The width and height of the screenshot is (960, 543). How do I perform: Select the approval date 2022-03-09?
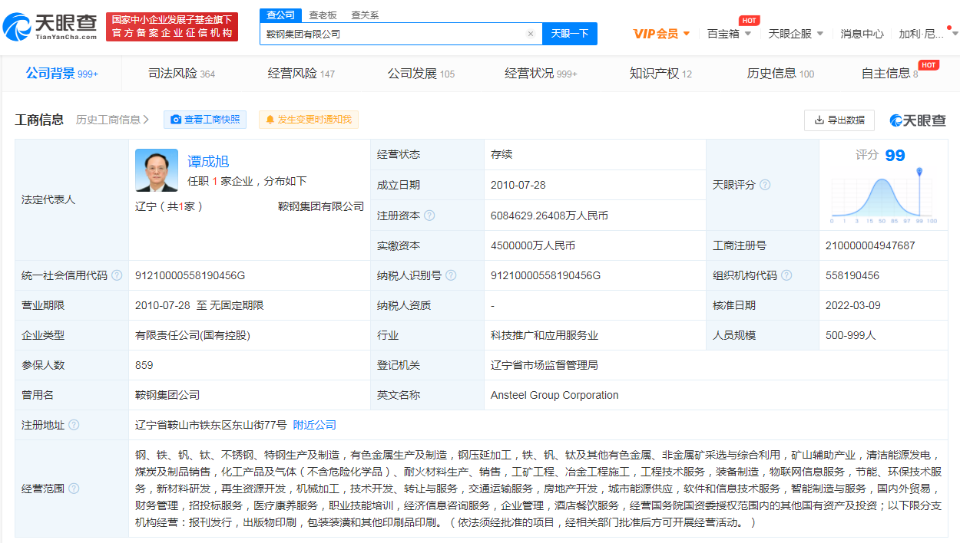[x=855, y=305]
